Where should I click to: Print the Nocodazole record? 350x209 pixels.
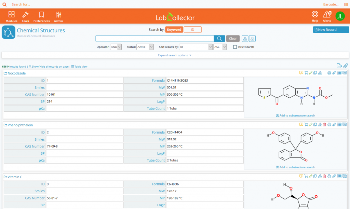(x=329, y=73)
